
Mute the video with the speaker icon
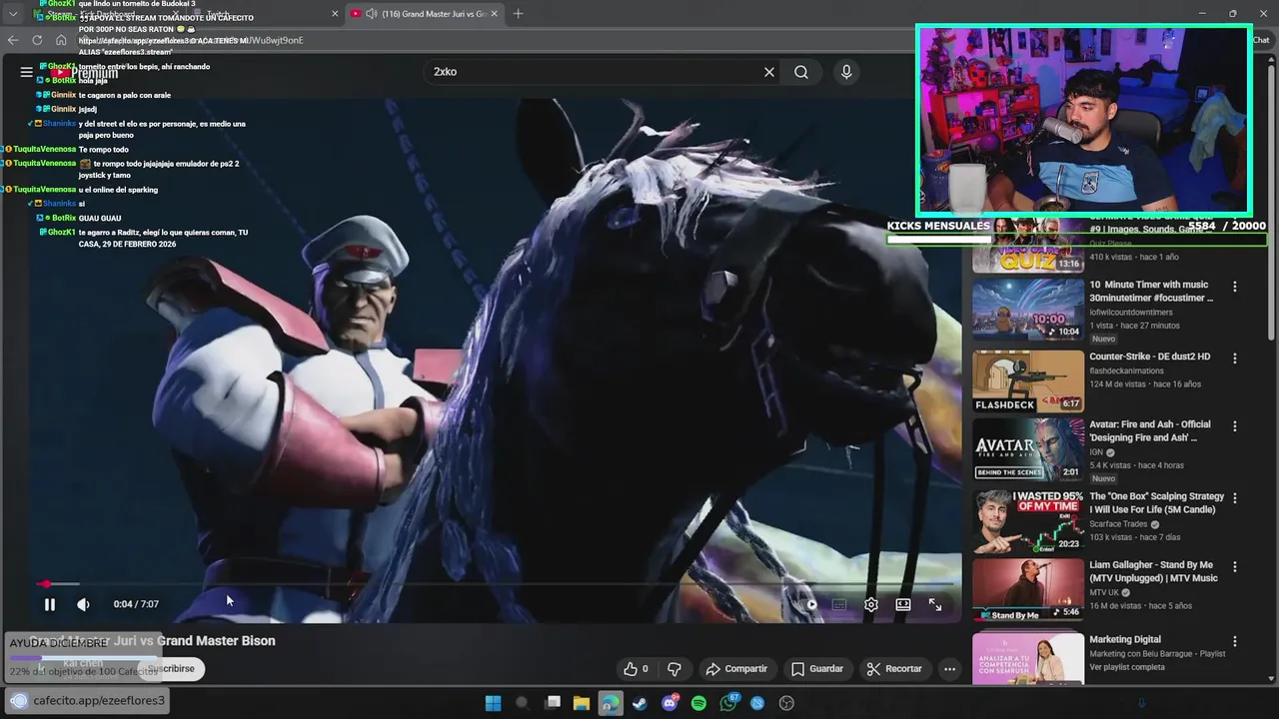point(83,604)
